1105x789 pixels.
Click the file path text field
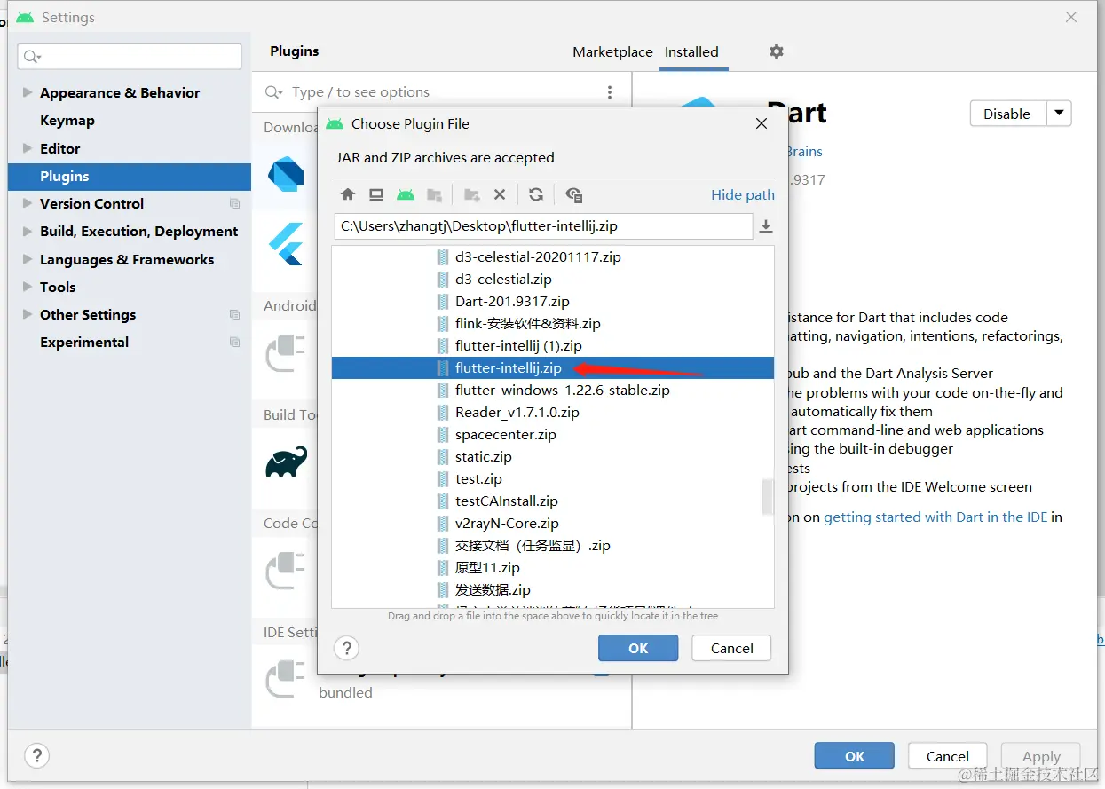[x=544, y=226]
